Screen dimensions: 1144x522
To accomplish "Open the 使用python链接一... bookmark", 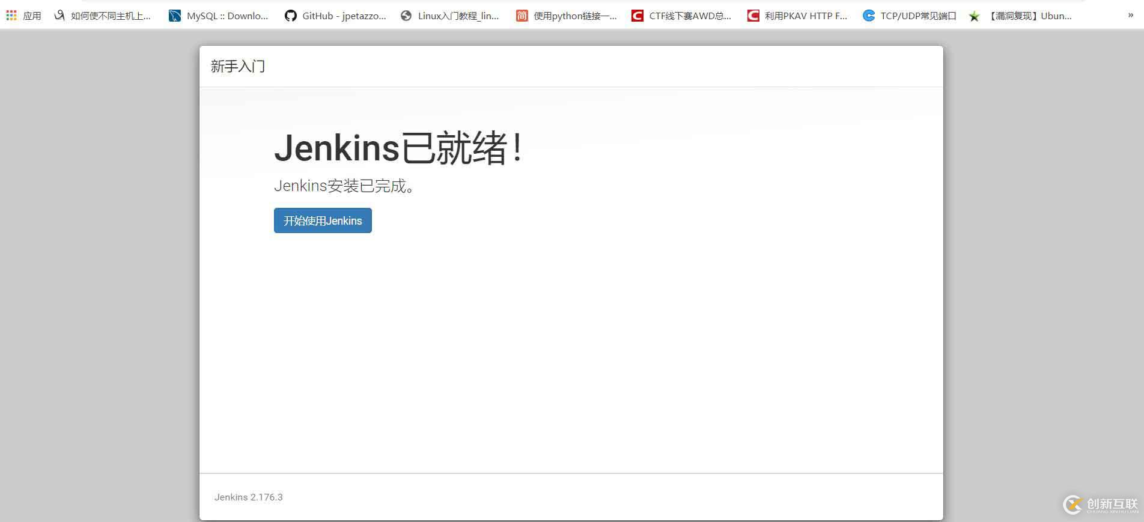I will (575, 16).
